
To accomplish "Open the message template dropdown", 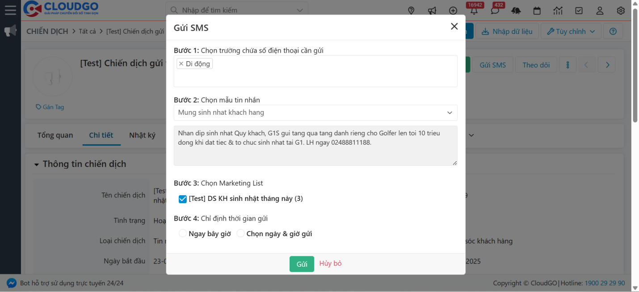I will click(x=450, y=113).
